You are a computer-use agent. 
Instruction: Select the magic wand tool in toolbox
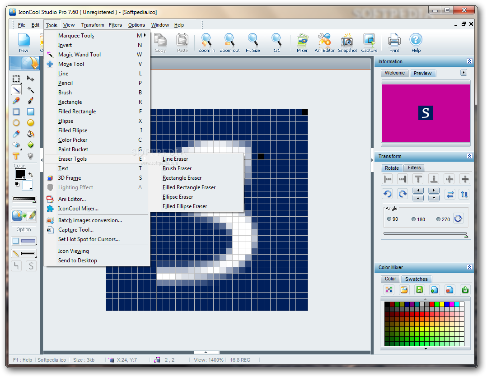click(30, 90)
